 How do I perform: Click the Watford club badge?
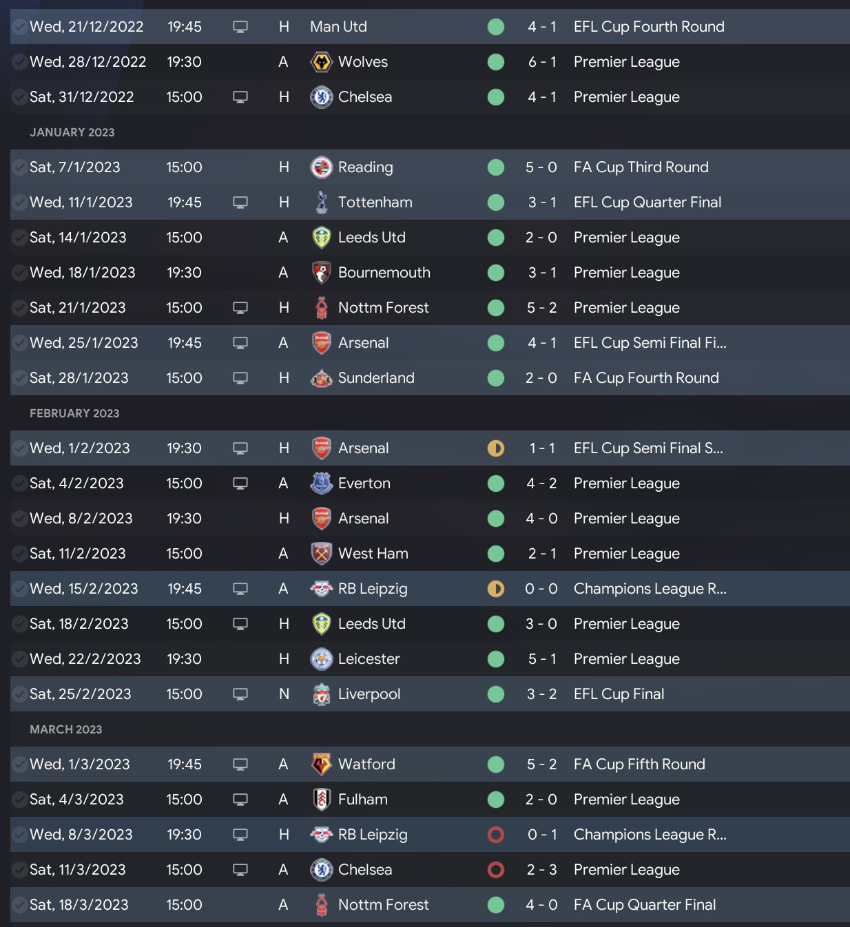click(x=321, y=764)
